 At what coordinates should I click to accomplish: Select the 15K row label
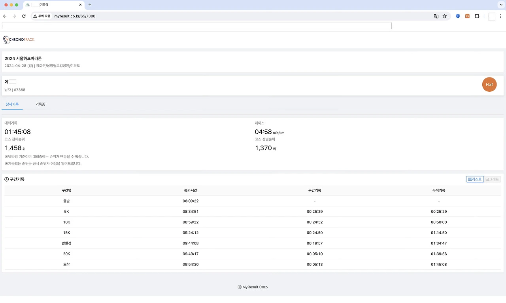(66, 233)
